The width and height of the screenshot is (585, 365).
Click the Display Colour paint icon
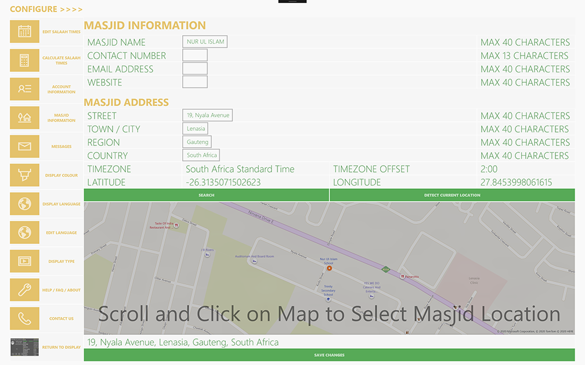24,175
